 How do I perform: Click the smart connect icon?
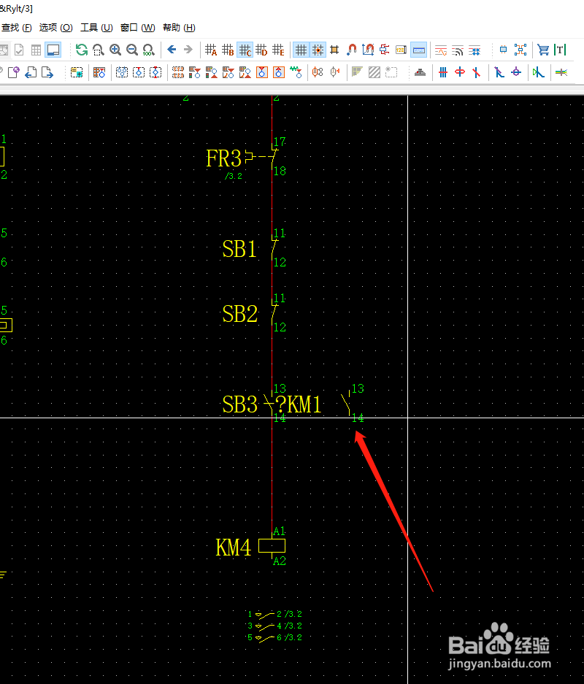tap(384, 50)
